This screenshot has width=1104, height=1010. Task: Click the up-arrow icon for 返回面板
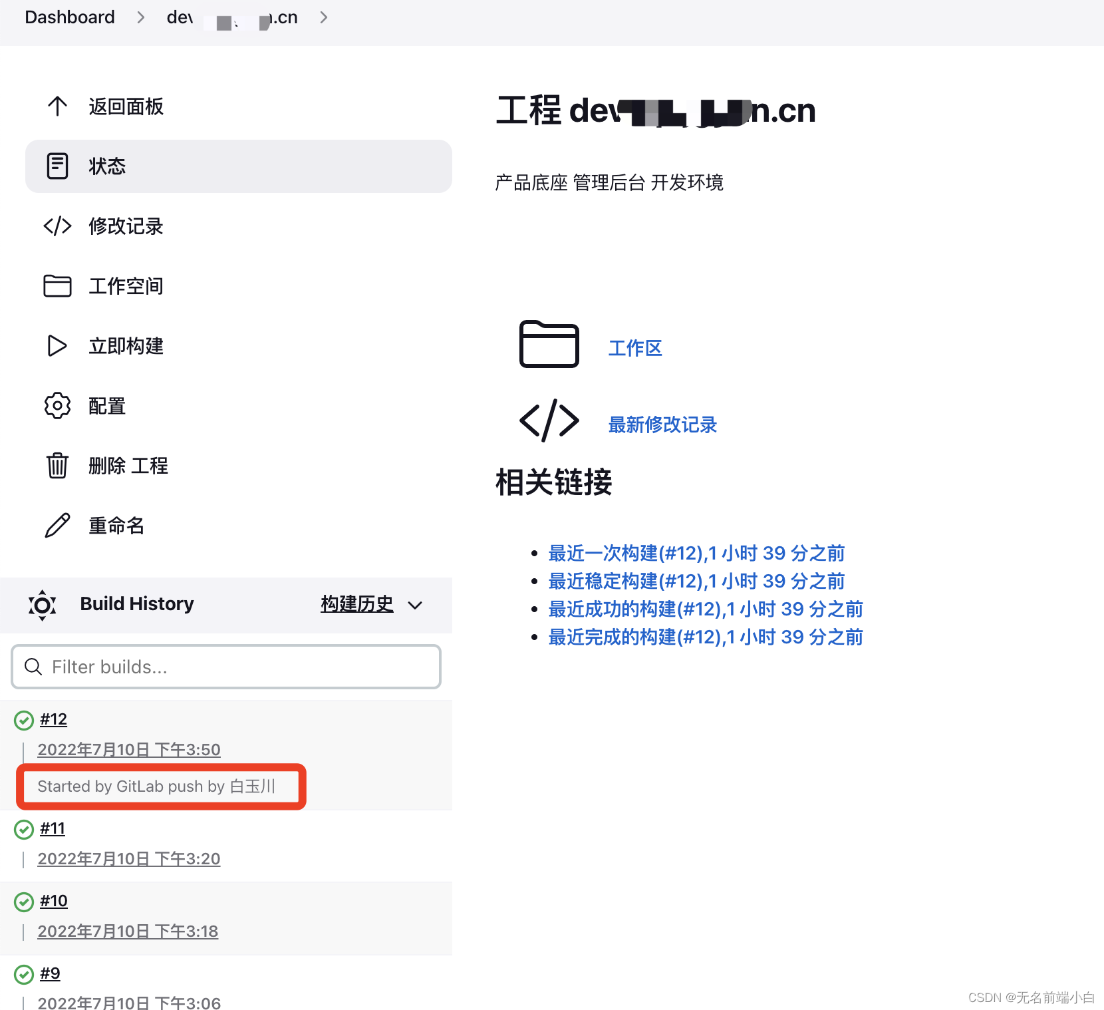pos(57,106)
